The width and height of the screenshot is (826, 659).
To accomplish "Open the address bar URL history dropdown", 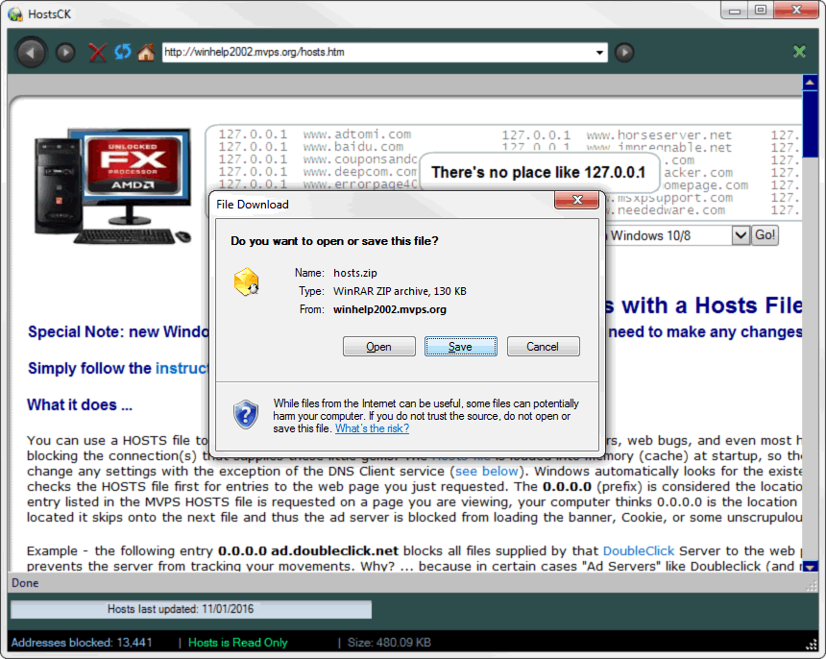I will [599, 52].
